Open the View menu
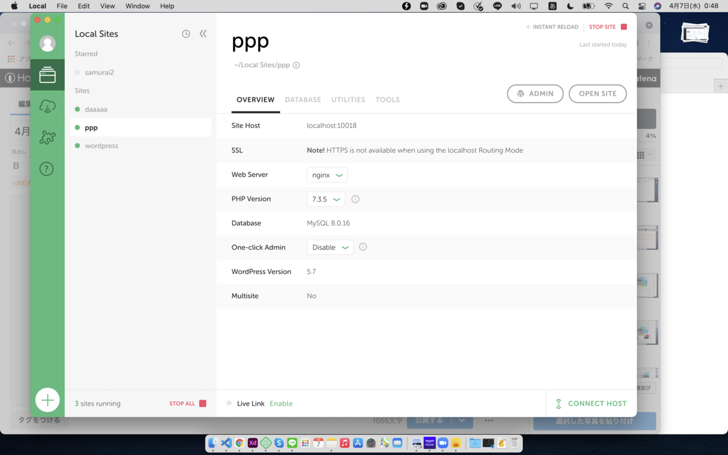The height and width of the screenshot is (455, 728). click(107, 6)
